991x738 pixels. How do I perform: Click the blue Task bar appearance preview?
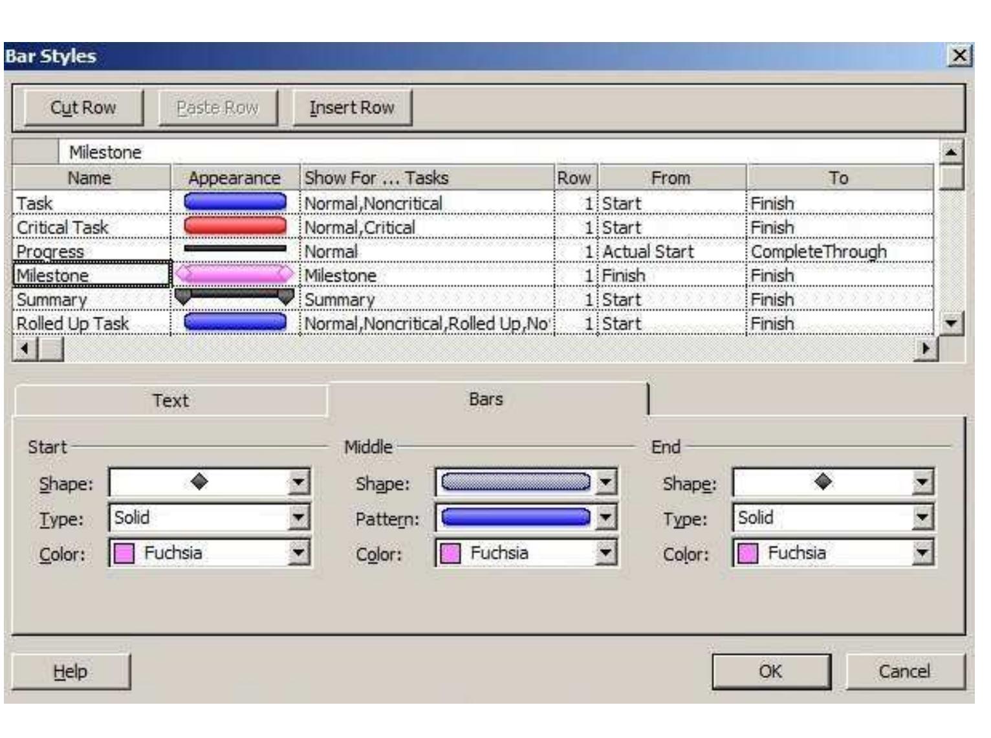[x=235, y=202]
